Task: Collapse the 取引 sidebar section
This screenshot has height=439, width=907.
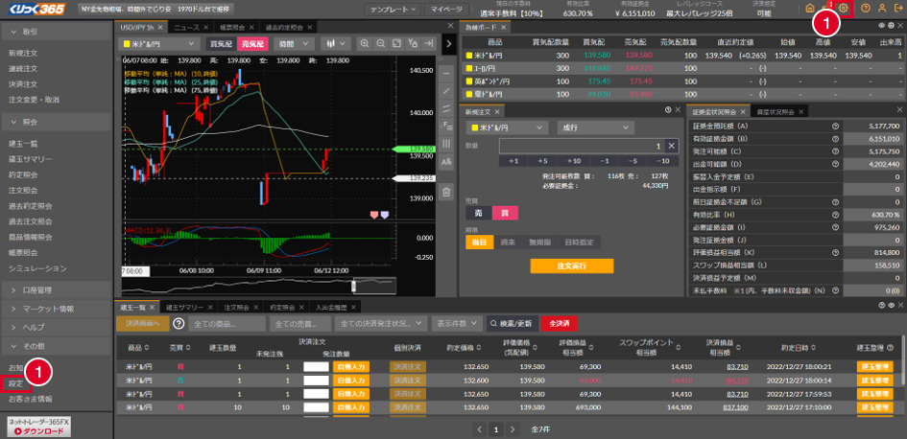Action: click(x=55, y=32)
